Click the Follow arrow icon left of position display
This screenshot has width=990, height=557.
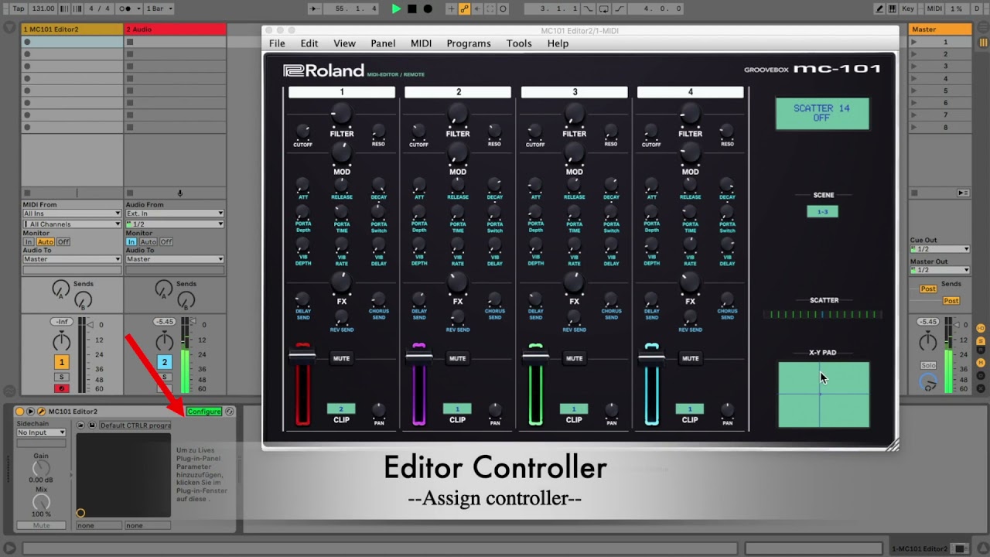tap(314, 9)
